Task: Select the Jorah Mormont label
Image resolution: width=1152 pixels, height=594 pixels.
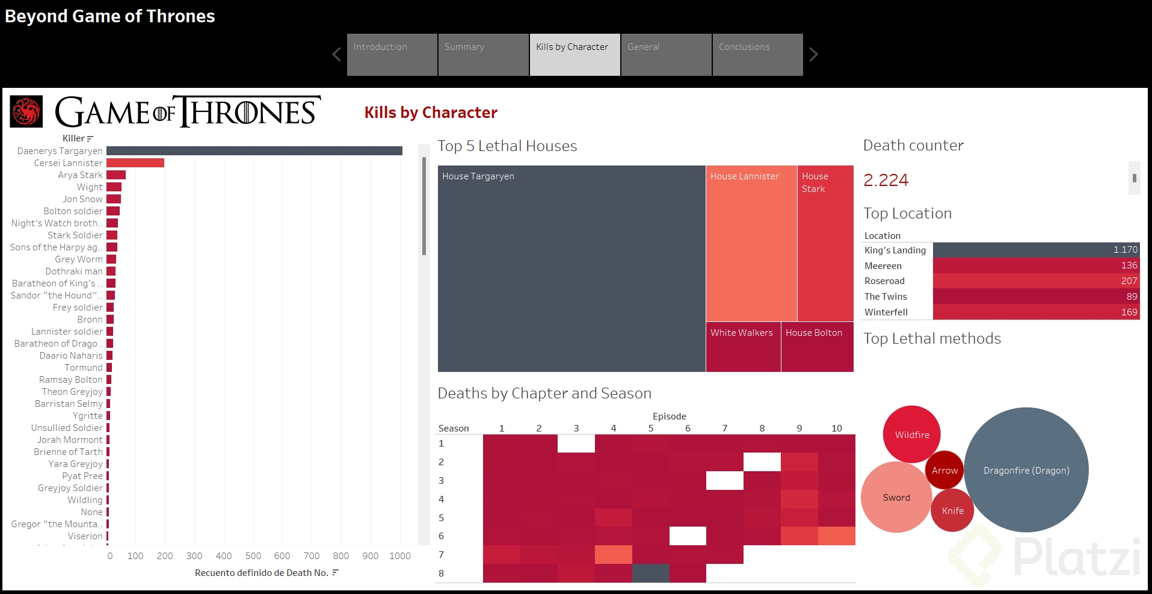Action: tap(70, 440)
